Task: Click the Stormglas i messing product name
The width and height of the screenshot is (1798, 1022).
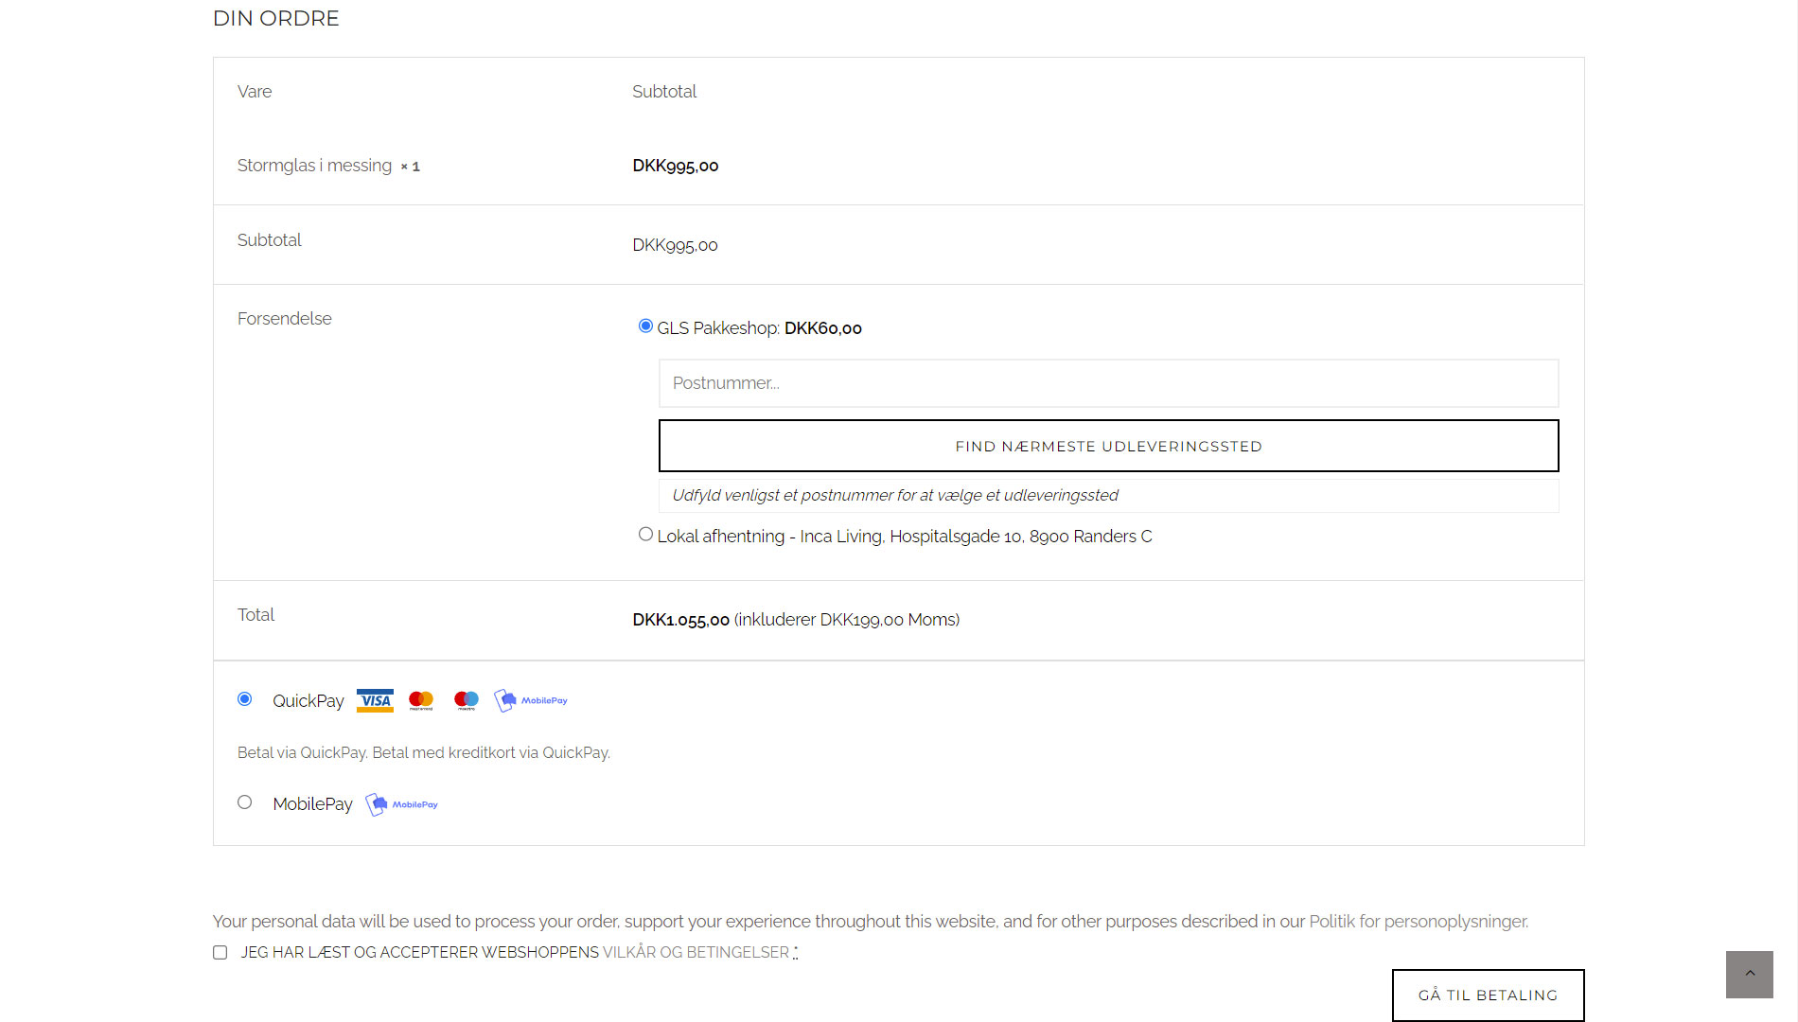Action: pos(314,166)
